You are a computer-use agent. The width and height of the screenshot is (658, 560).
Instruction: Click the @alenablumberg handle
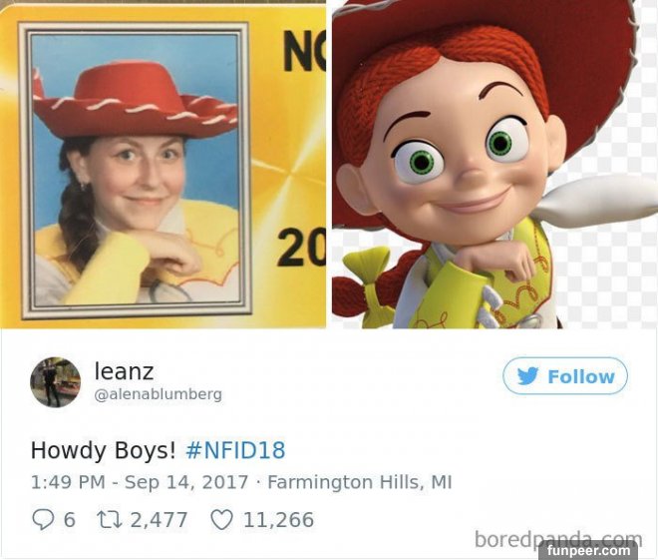(159, 394)
